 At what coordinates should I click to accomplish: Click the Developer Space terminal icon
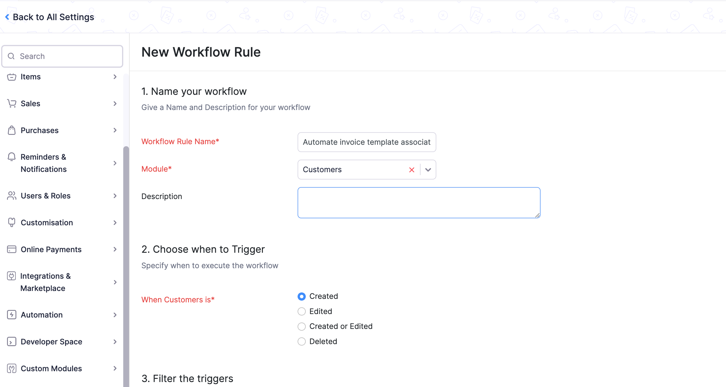click(x=11, y=342)
